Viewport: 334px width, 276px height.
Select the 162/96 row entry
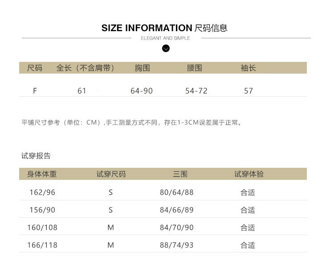click(x=41, y=193)
